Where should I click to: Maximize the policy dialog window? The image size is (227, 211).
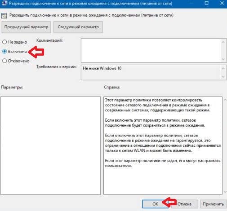pyautogui.click(x=206, y=3)
